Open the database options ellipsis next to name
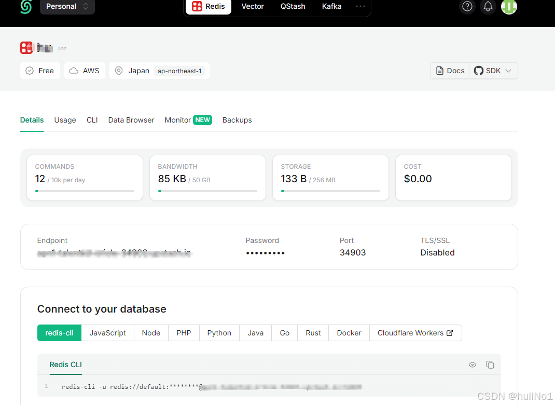Viewport: 555px width, 405px height. tap(62, 48)
